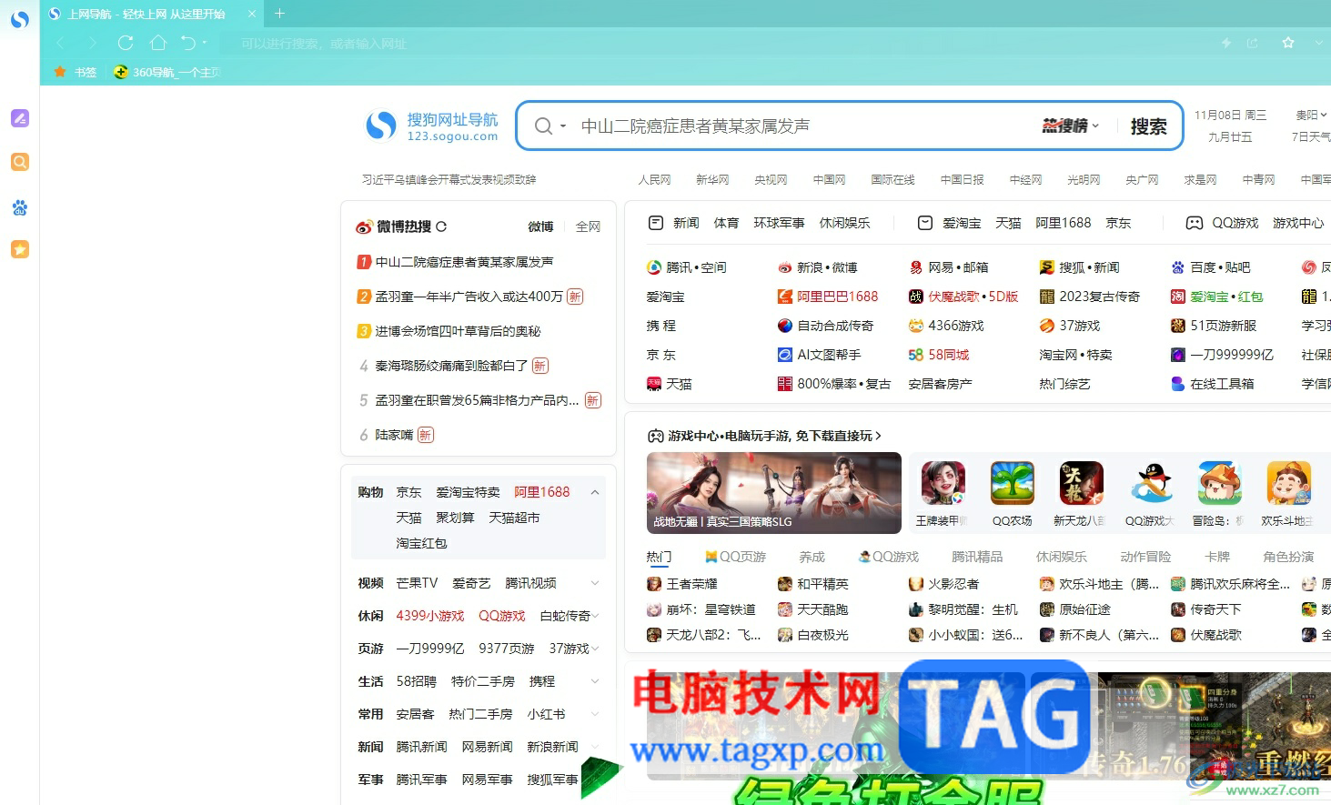Open QQ农场 from the game center thumbnails
1331x805 pixels.
point(1012,484)
